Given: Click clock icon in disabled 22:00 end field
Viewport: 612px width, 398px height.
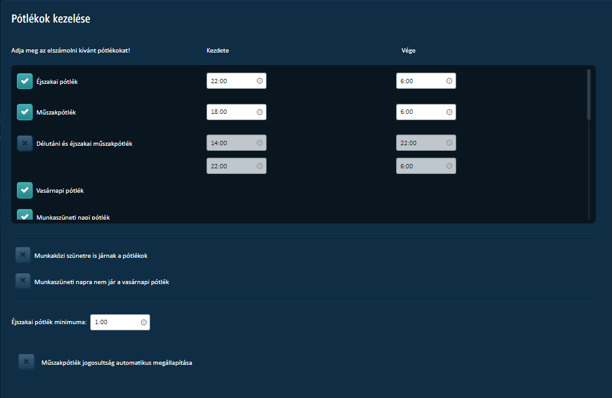Looking at the screenshot, I should point(449,143).
